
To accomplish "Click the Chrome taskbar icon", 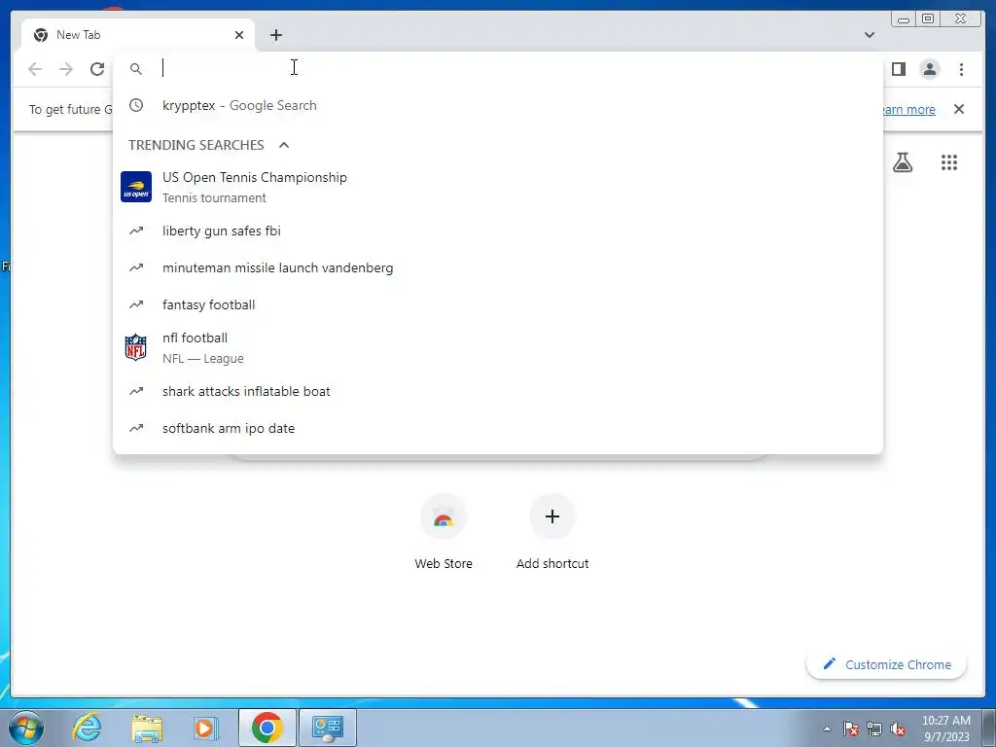I will pos(267,728).
